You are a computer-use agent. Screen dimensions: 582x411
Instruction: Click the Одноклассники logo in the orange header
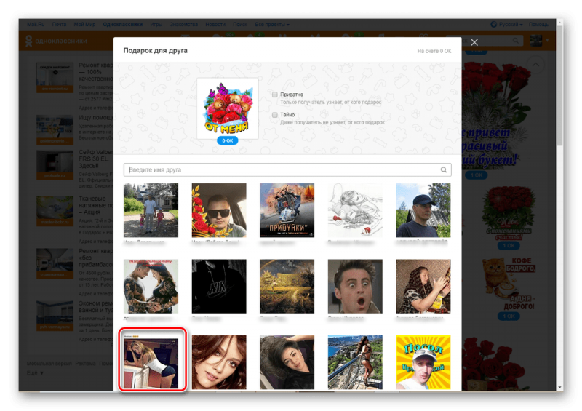click(x=56, y=41)
